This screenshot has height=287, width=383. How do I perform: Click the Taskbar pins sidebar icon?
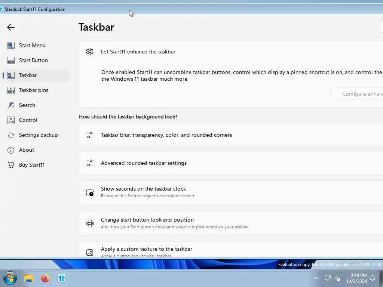pyautogui.click(x=11, y=90)
